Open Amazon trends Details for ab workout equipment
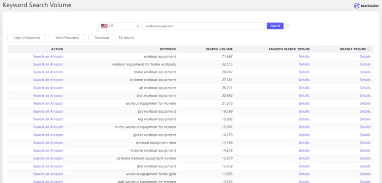Image resolution: width=382 pixels, height=183 pixels. tap(304, 88)
